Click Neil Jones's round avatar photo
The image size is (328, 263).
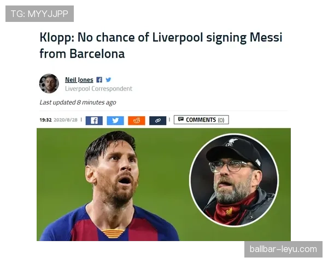(49, 83)
